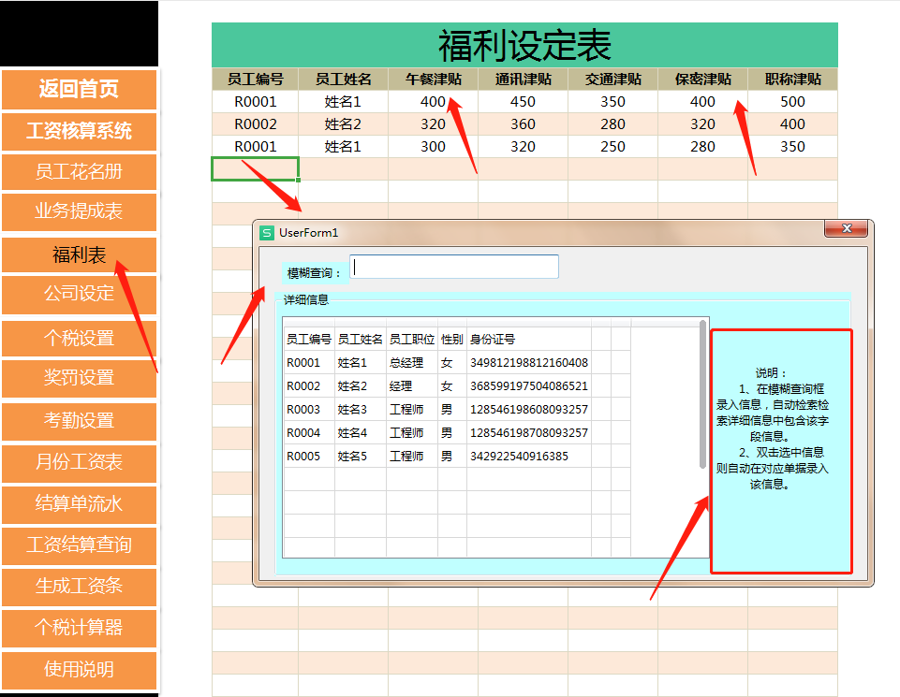
Task: Select cell R0002 in the sheet
Action: [x=255, y=124]
